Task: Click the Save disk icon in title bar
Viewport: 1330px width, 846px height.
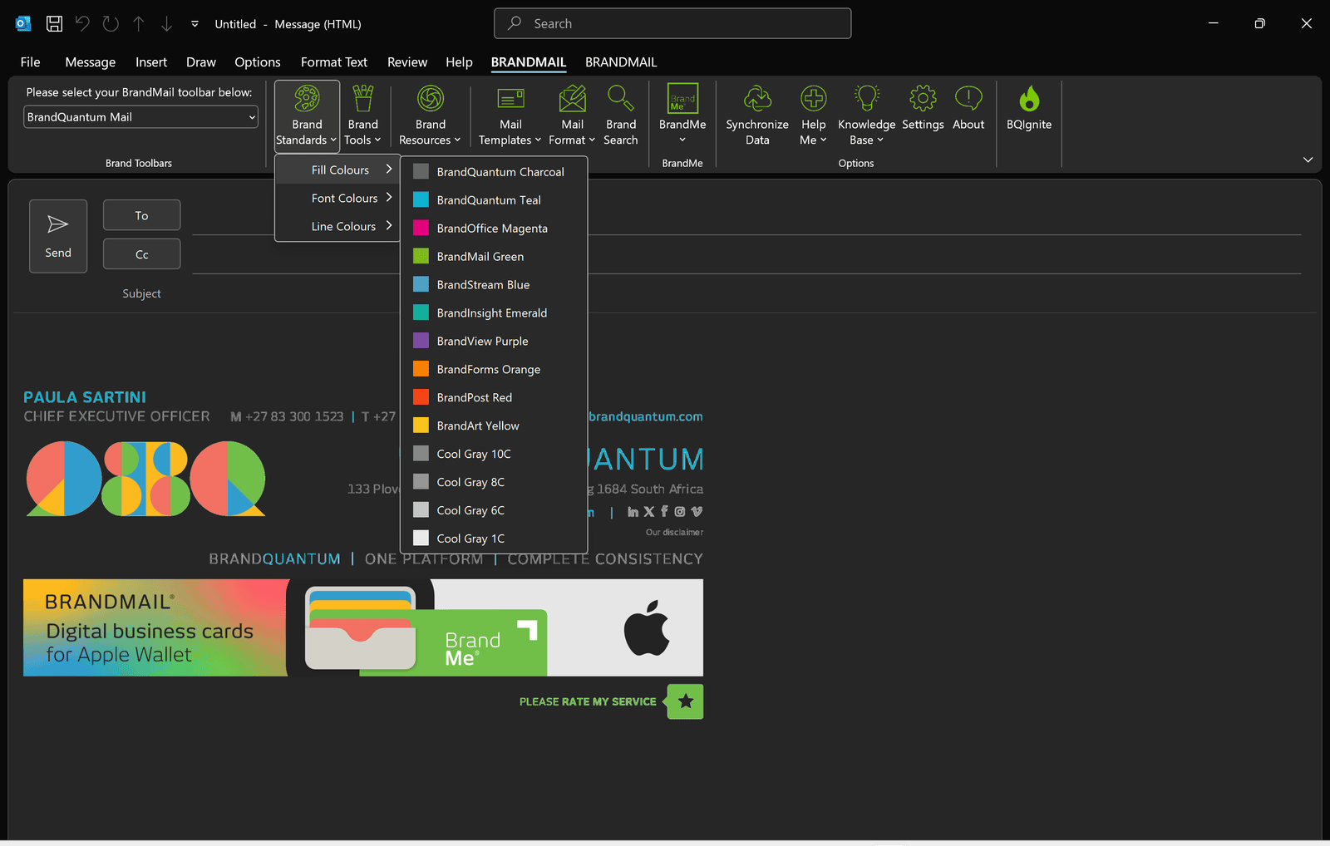Action: tap(54, 24)
